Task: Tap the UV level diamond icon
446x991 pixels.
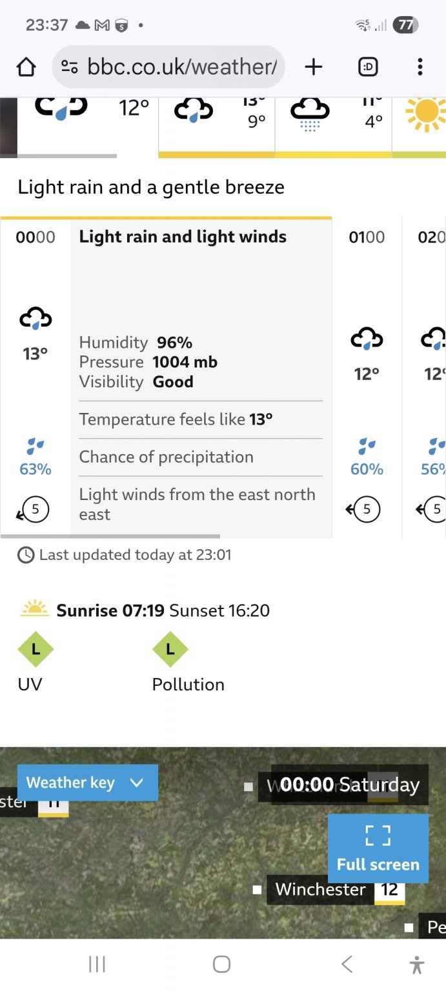Action: click(35, 649)
